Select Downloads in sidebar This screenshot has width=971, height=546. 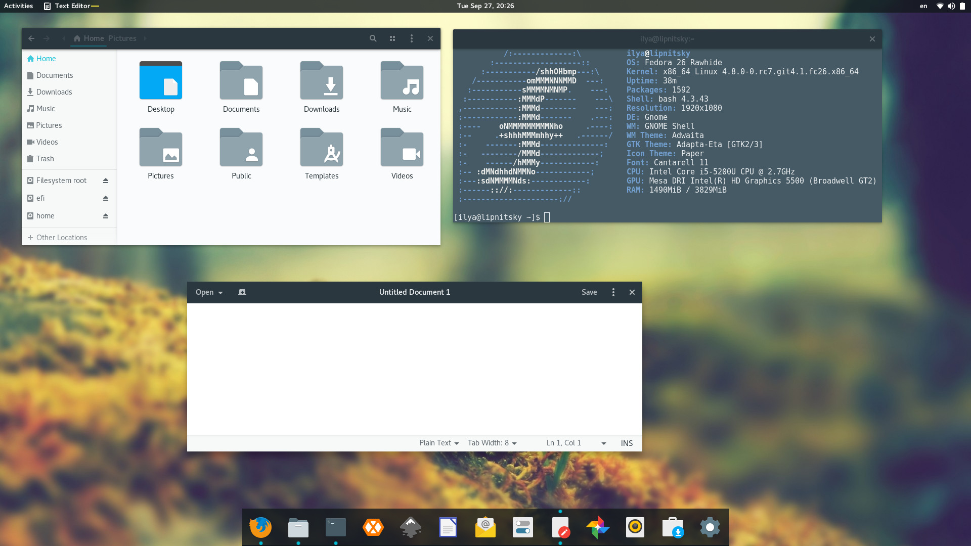pos(69,92)
